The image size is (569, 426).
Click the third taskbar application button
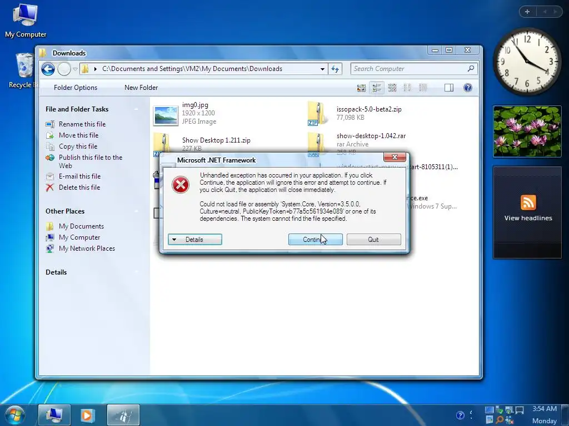[x=123, y=415]
